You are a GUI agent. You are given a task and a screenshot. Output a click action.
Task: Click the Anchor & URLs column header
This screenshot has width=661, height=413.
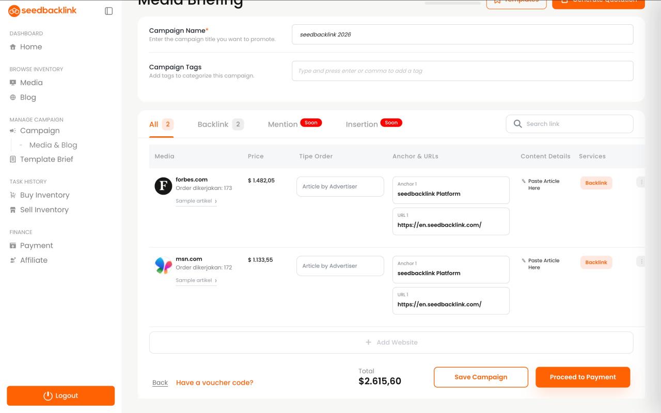click(415, 156)
